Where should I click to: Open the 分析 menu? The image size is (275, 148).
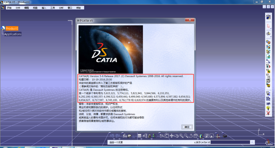(x=61, y=8)
